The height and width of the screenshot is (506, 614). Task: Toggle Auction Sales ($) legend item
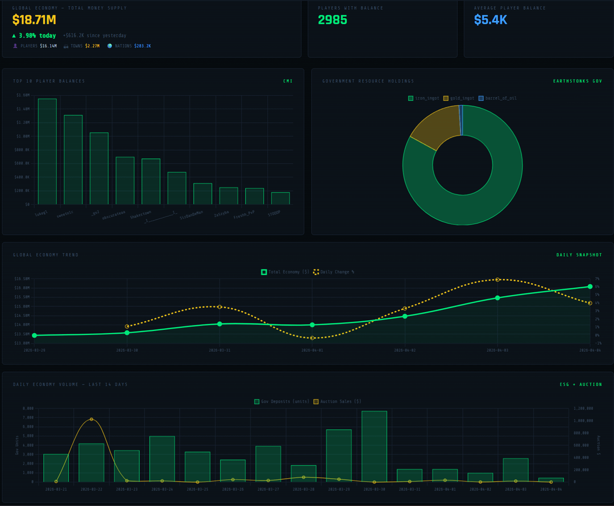coord(316,402)
